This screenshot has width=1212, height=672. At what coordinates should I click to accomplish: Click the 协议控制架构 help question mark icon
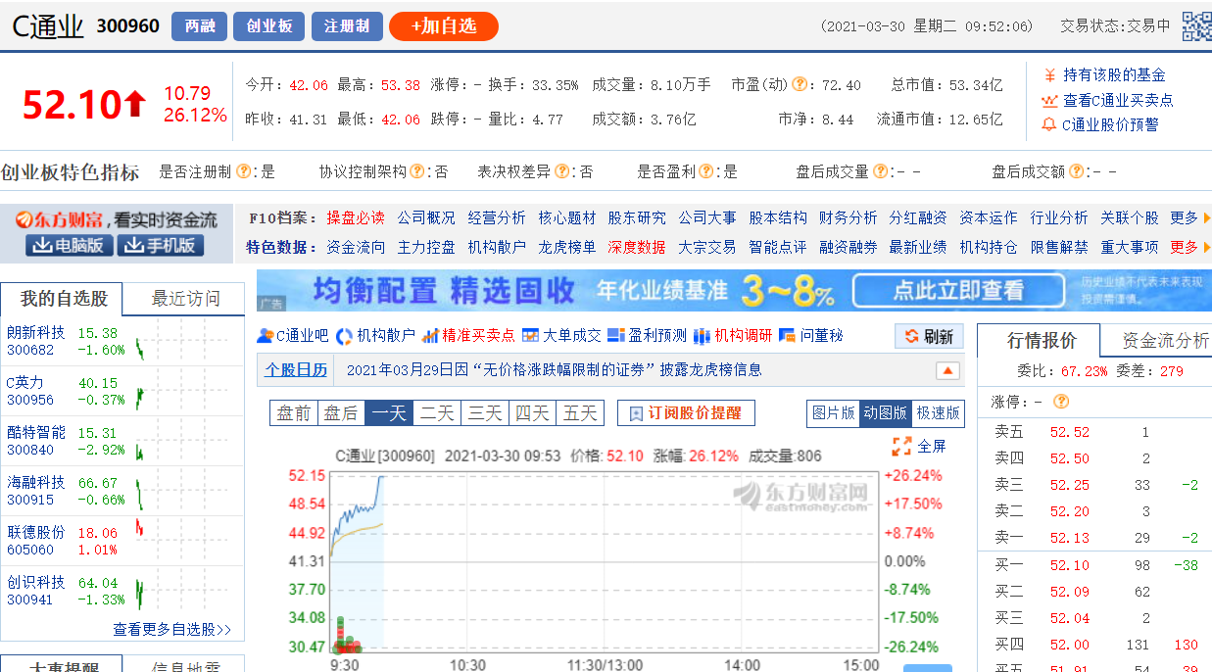tap(417, 171)
